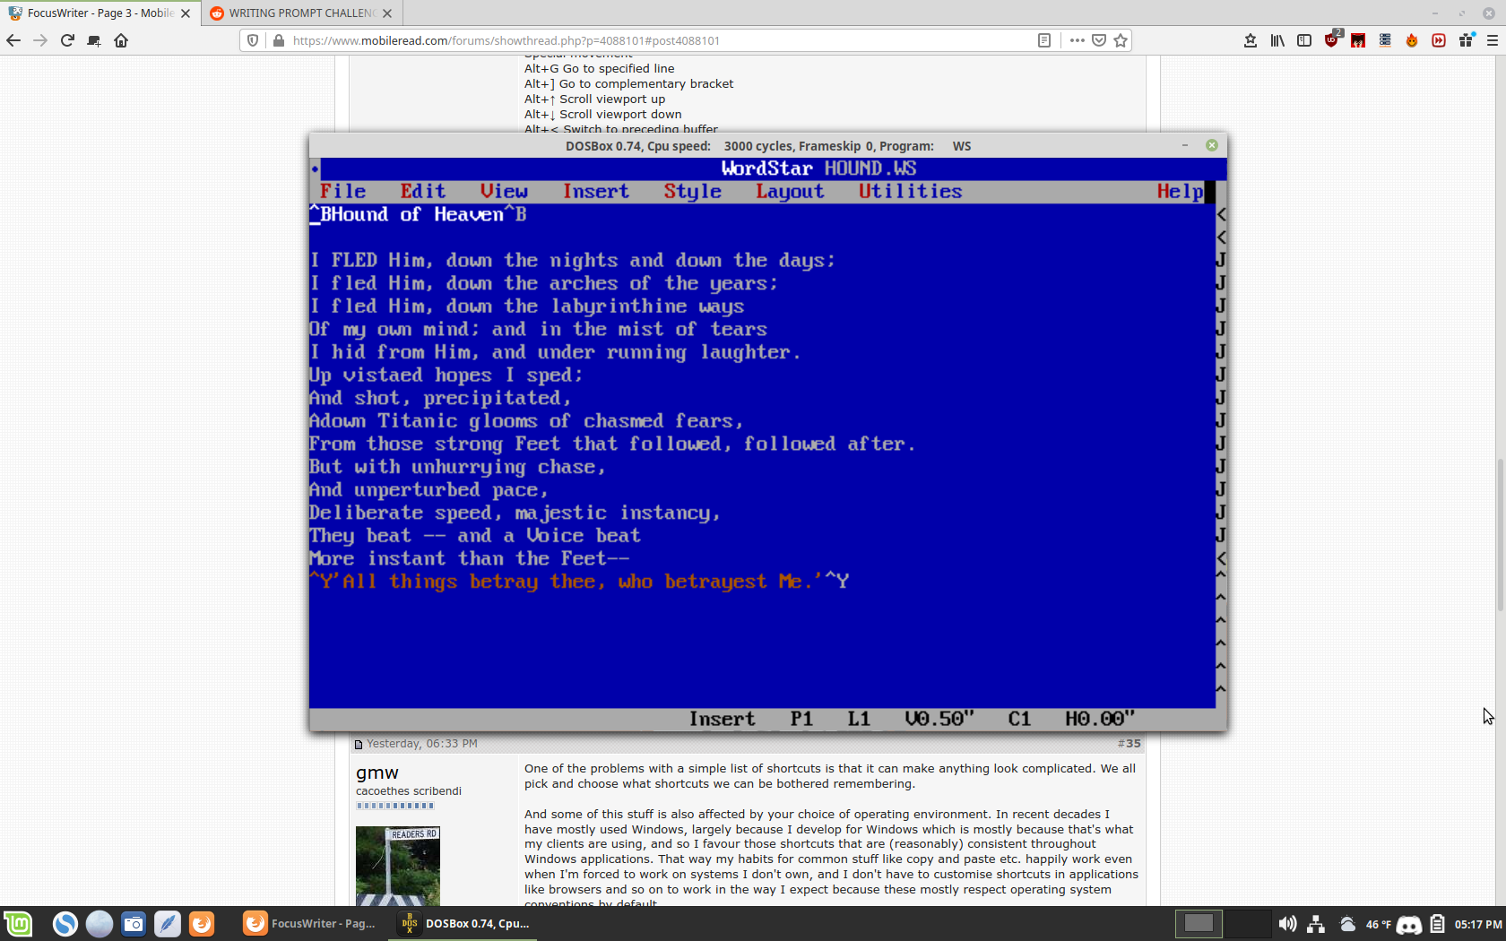Click the browser page vertical scrollbar

(1501, 535)
